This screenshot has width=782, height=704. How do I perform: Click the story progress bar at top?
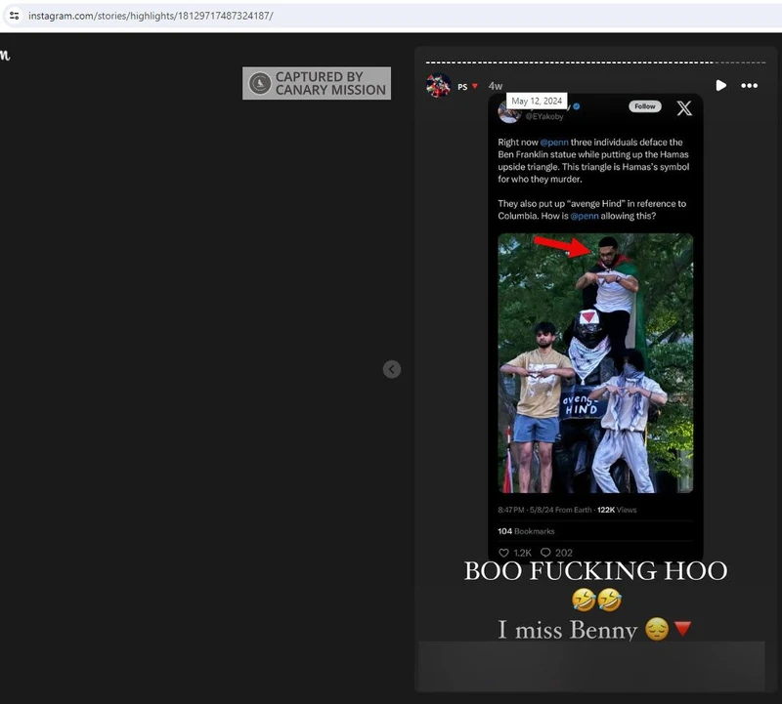pyautogui.click(x=595, y=62)
